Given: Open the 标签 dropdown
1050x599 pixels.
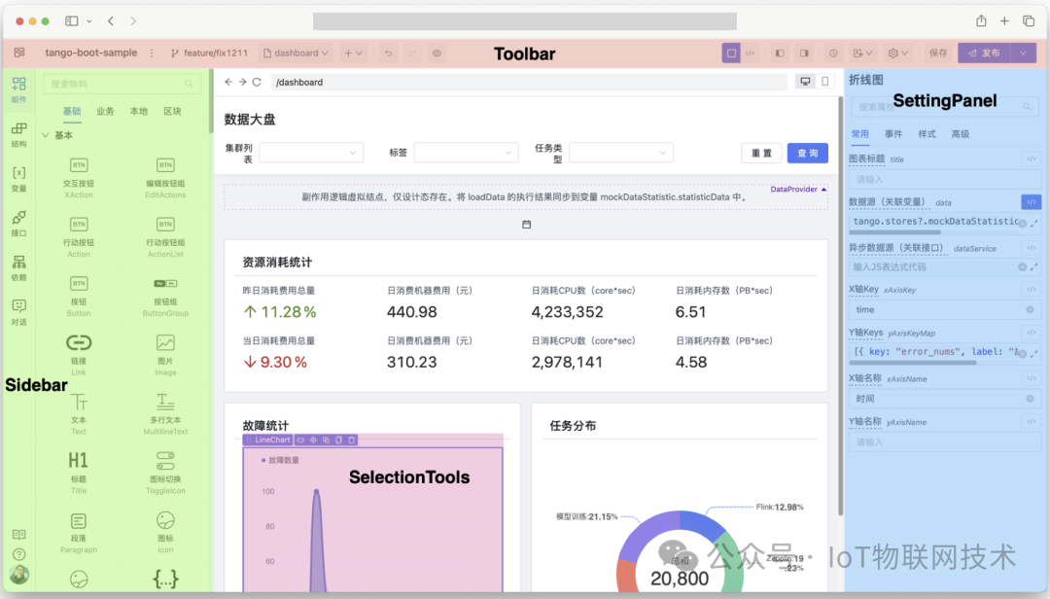Looking at the screenshot, I should pyautogui.click(x=466, y=153).
